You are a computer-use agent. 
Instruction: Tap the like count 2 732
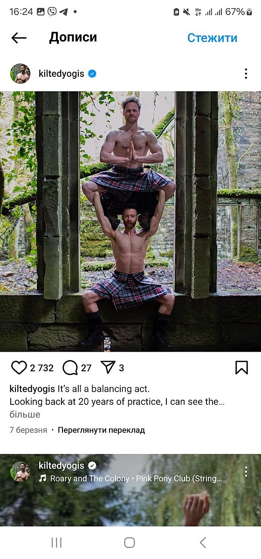(41, 368)
